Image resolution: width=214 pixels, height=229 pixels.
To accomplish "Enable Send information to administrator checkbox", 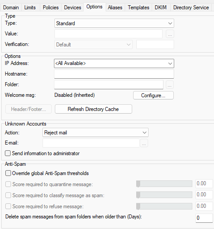I will coord(8,153).
